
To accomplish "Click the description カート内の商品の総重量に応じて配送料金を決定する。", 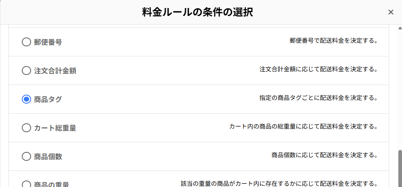I will (x=303, y=127).
